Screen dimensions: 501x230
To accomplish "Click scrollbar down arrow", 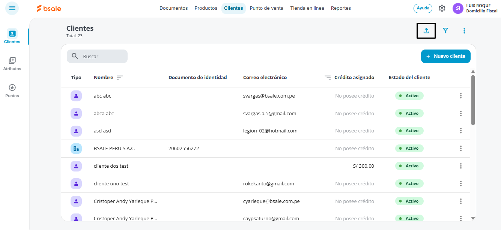I will (473, 218).
